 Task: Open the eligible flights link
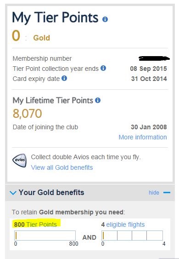coord(125,224)
